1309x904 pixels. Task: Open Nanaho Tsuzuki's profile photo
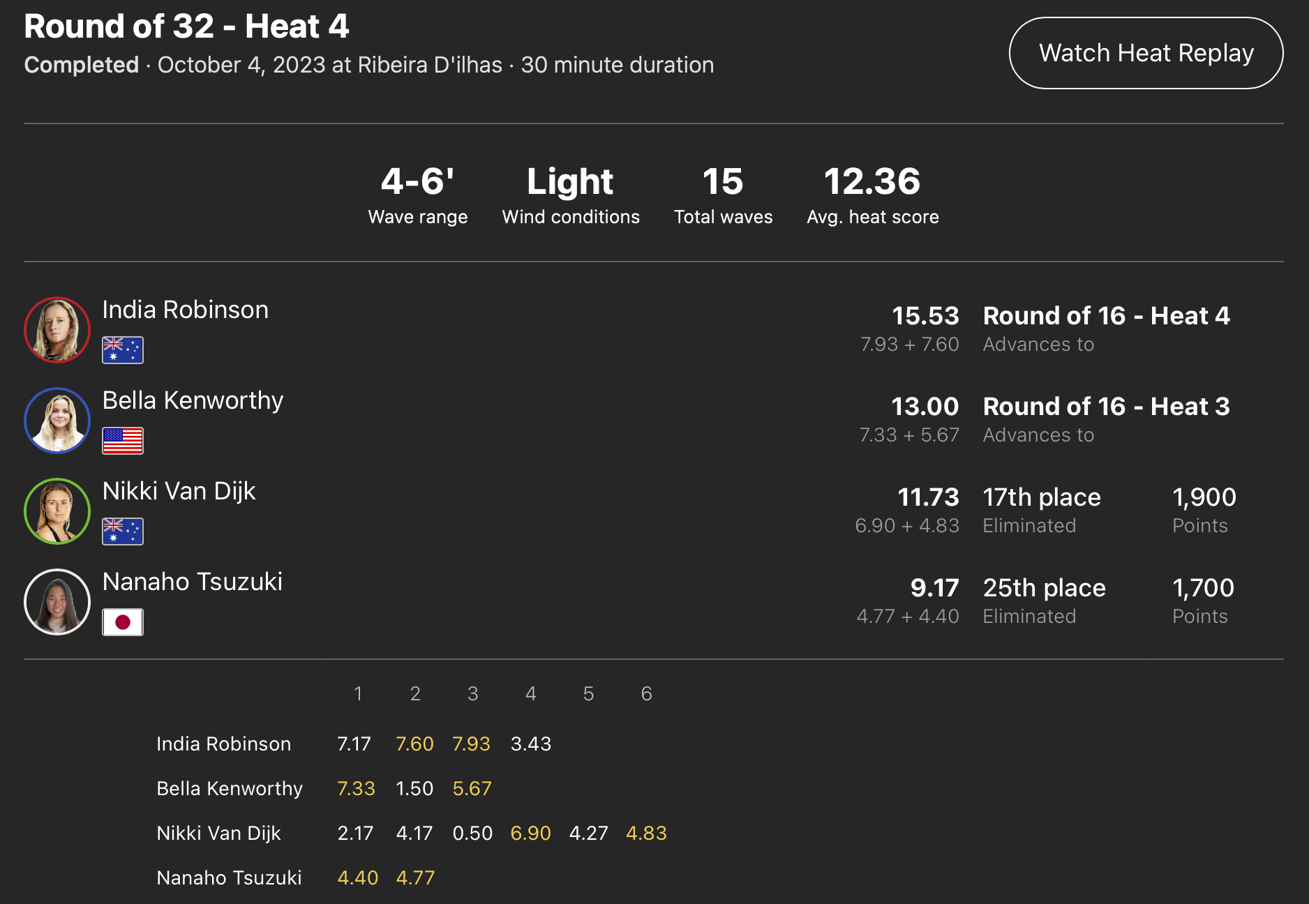(x=57, y=602)
